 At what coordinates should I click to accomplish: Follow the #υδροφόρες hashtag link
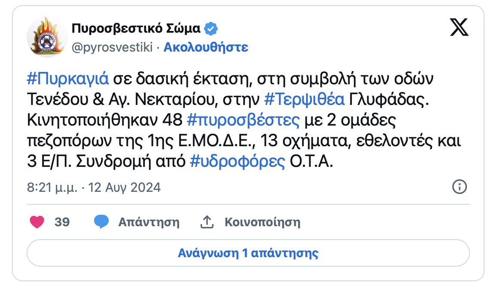(x=237, y=162)
